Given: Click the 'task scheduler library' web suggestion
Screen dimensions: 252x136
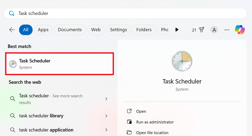Looking at the screenshot, I should pos(41,116).
